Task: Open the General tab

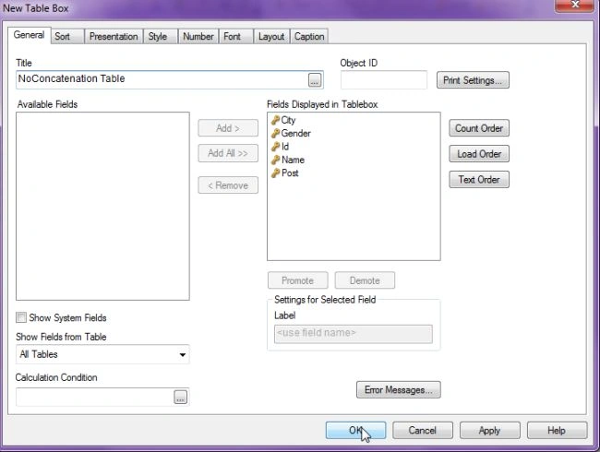Action: [x=30, y=35]
